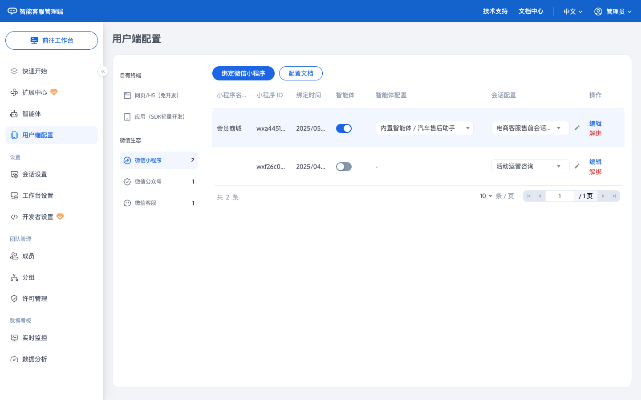The height and width of the screenshot is (400, 641).
Task: Expand the 管理员 account menu
Action: [613, 12]
